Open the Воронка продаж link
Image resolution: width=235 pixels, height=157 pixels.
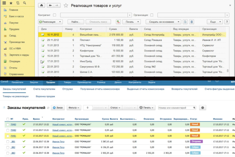point(45,96)
